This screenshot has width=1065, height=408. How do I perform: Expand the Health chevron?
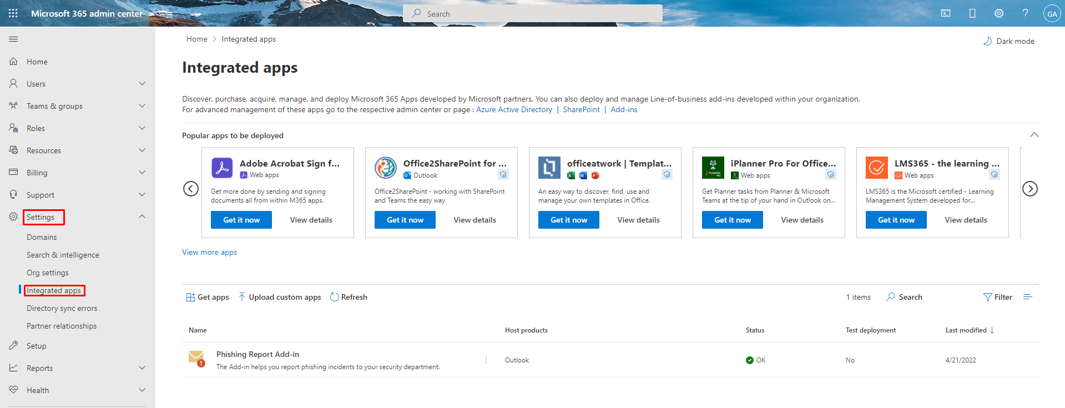(142, 390)
